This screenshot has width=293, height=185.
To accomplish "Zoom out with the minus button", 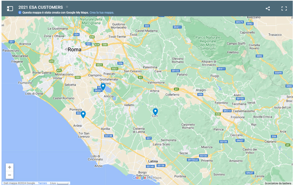I will 10,175.
